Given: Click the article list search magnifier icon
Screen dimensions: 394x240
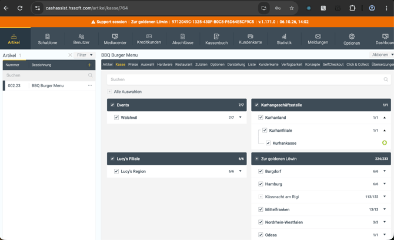Looking at the screenshot, I should [x=90, y=75].
